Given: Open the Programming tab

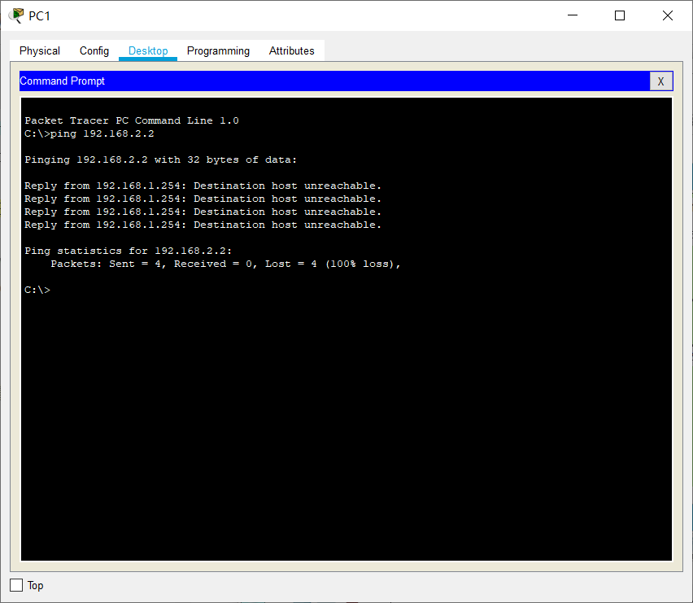Looking at the screenshot, I should (218, 50).
